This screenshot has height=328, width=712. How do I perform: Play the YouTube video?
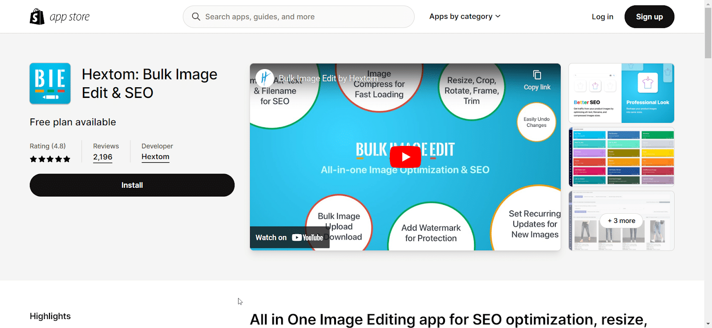[x=405, y=157]
